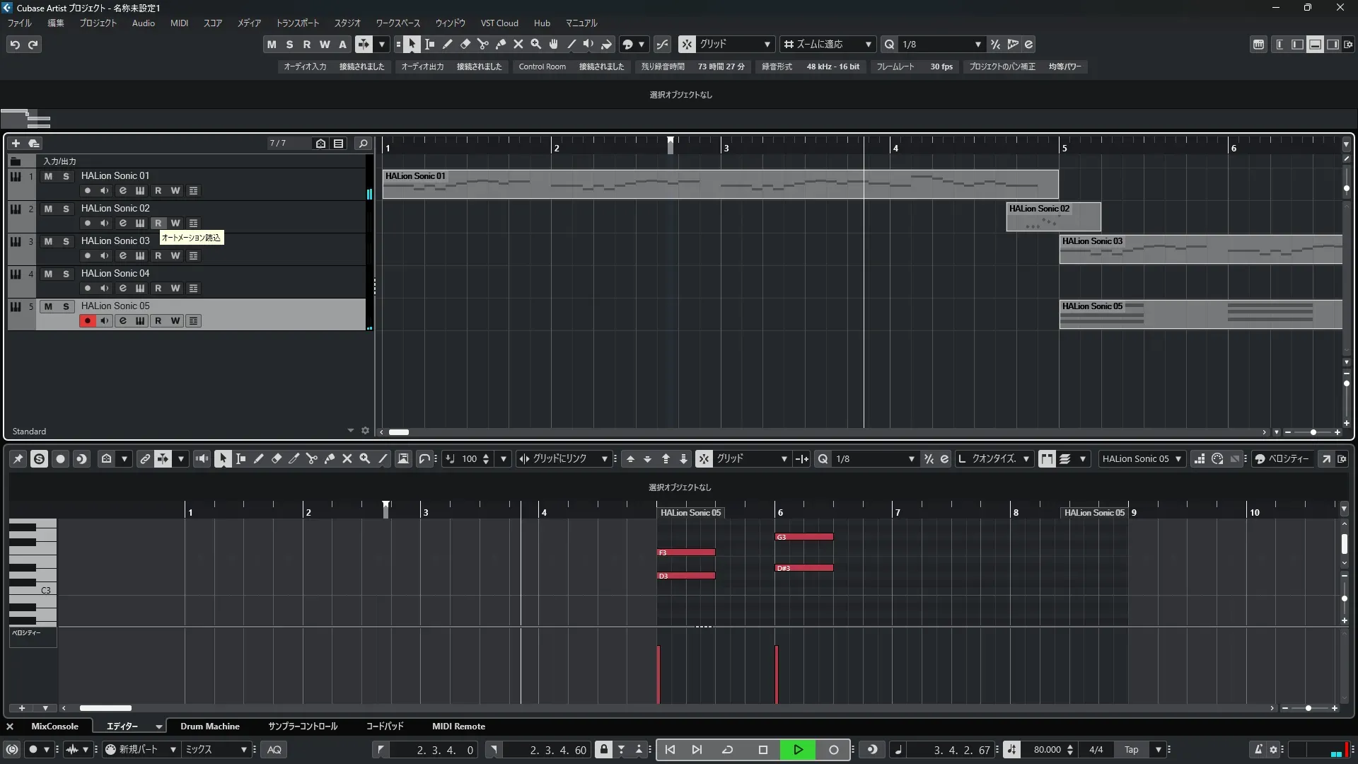Solo HALion Sonic 01 track
This screenshot has width=1358, height=764.
(x=66, y=176)
